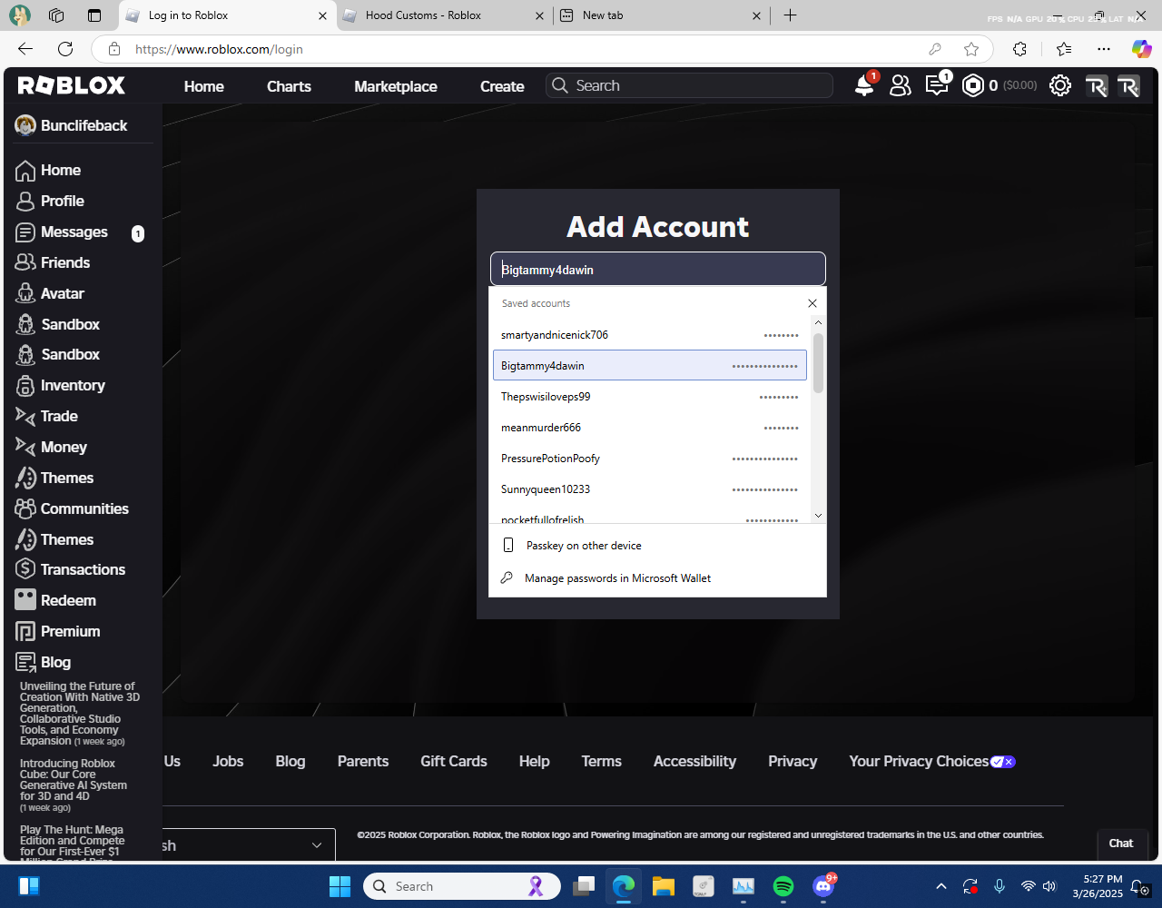Open Spotify from the taskbar
The image size is (1162, 908).
(x=783, y=886)
